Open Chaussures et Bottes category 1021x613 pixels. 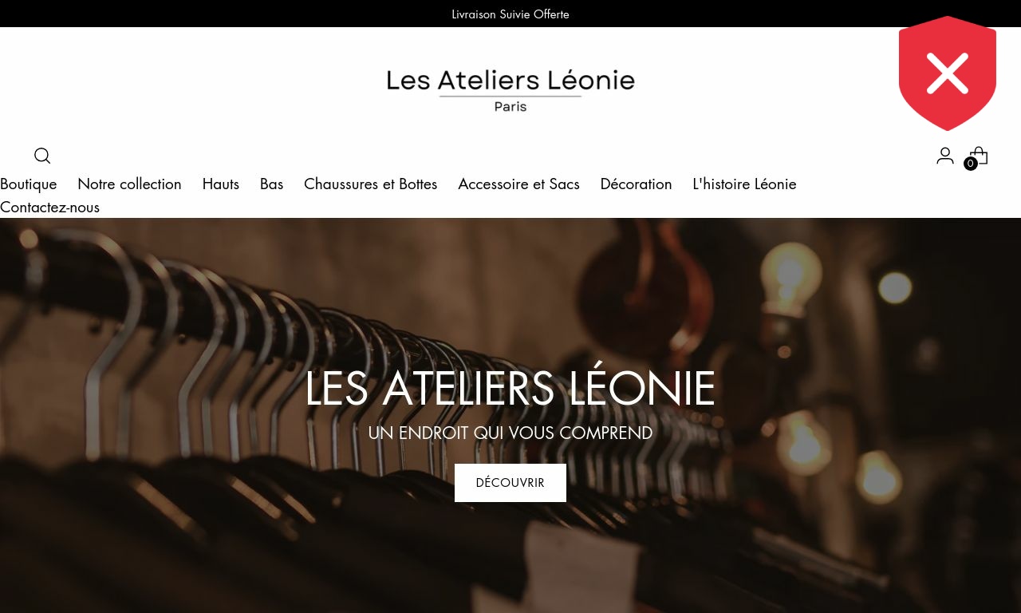(371, 184)
